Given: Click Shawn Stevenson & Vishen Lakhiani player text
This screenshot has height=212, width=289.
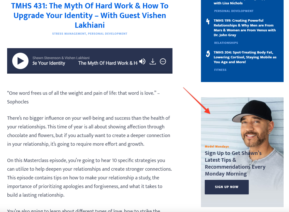Looking at the screenshot, I should coord(61,58).
